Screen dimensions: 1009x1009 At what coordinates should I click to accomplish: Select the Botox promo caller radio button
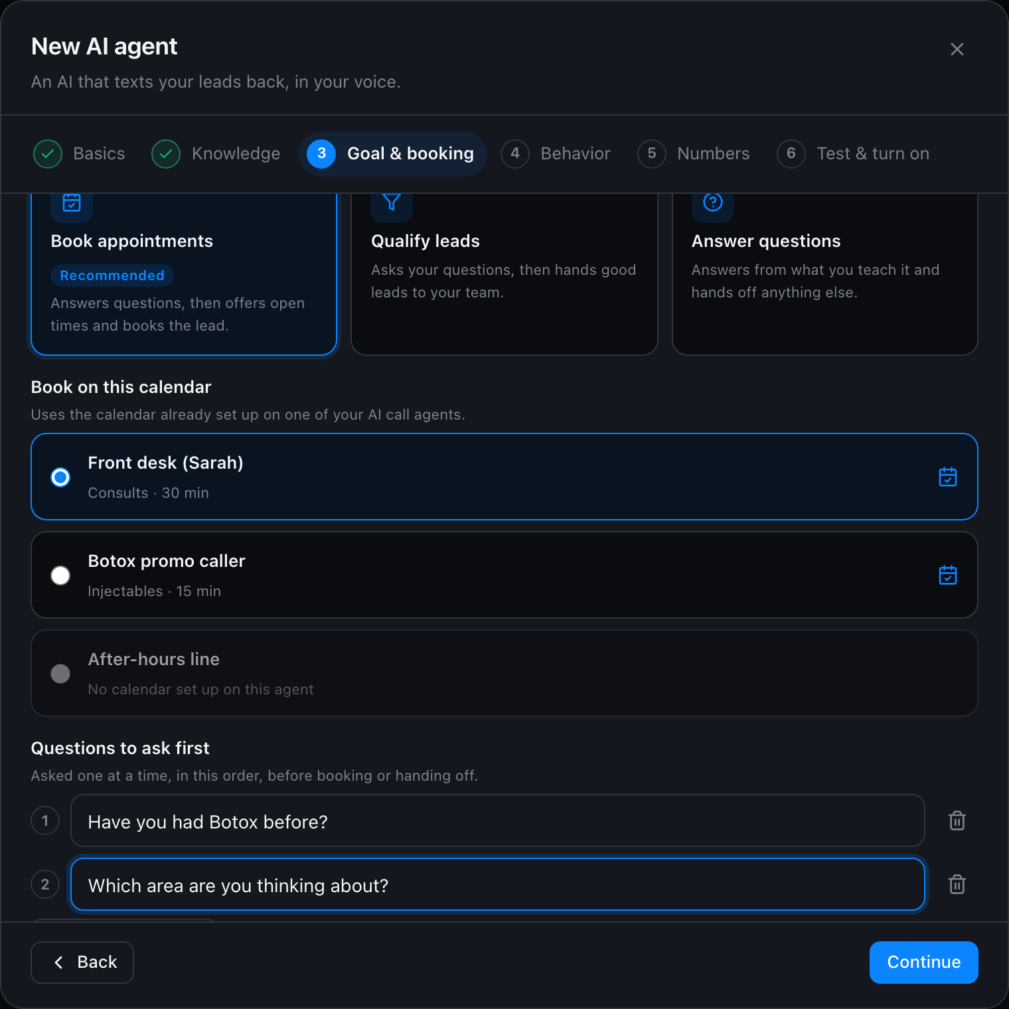(x=60, y=575)
